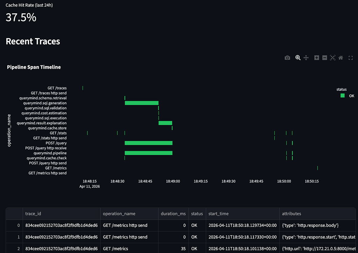Click the querymind.sql.execution axis label

tap(46, 118)
